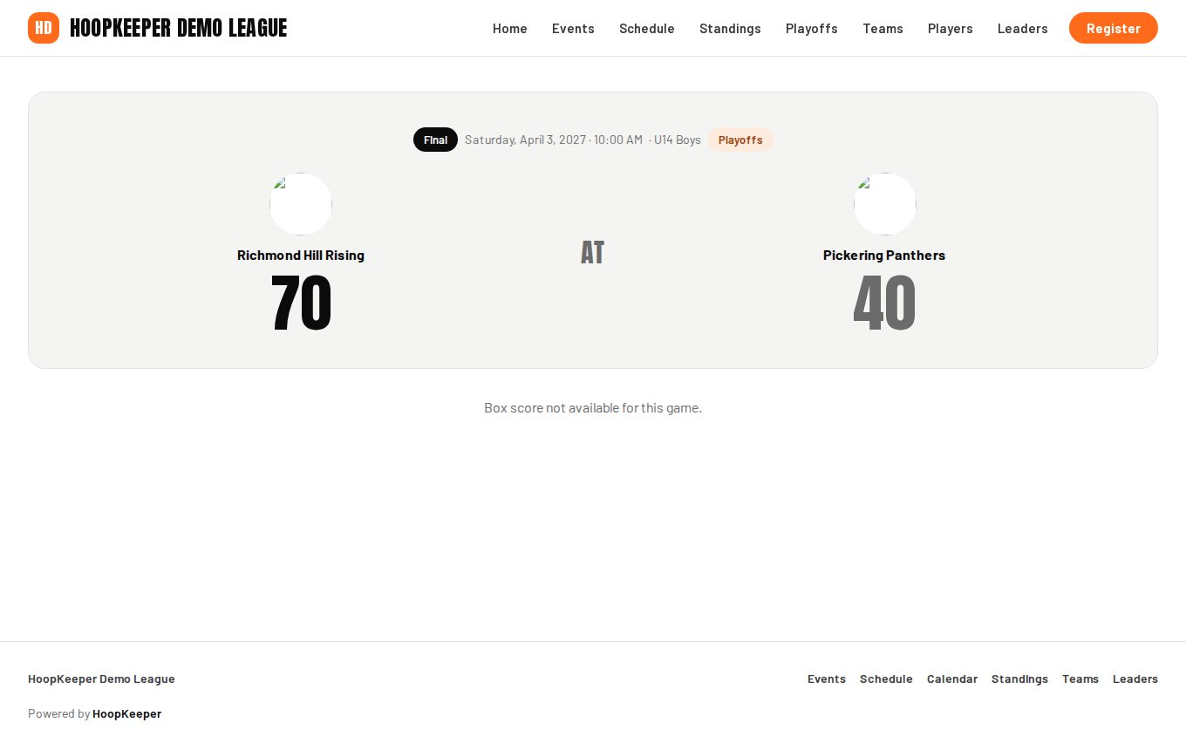Open the Standings link in the footer
The image size is (1186, 750).
click(x=1020, y=678)
